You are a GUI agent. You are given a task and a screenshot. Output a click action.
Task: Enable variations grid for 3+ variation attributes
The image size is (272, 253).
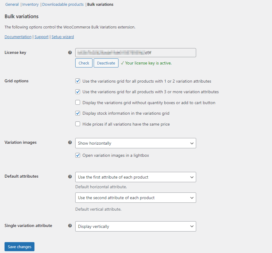coord(78,92)
